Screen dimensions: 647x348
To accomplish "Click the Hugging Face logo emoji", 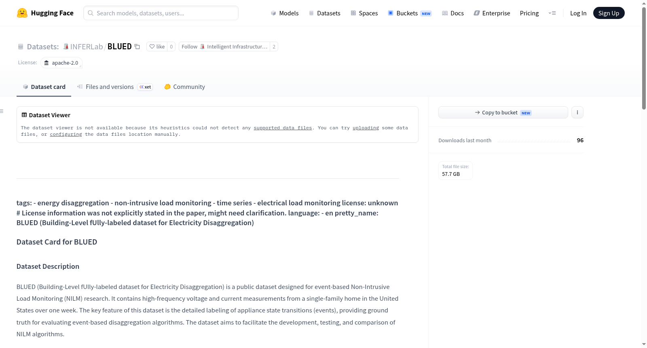I will pyautogui.click(x=22, y=13).
